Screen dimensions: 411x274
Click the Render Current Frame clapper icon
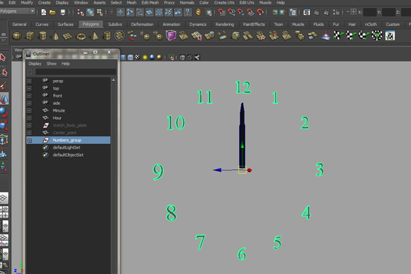[316, 12]
